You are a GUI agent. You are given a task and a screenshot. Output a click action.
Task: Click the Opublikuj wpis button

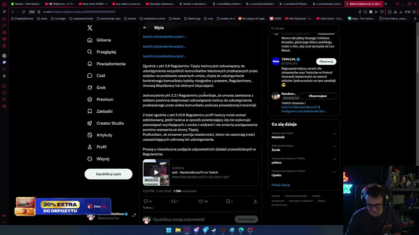pos(108,174)
